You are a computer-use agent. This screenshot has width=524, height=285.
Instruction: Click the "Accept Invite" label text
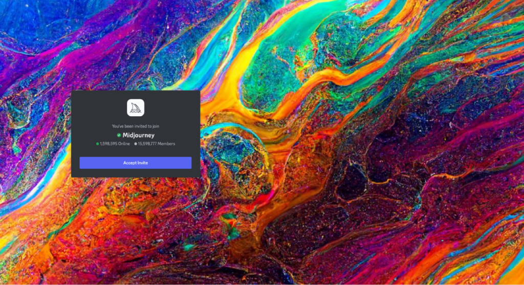135,163
